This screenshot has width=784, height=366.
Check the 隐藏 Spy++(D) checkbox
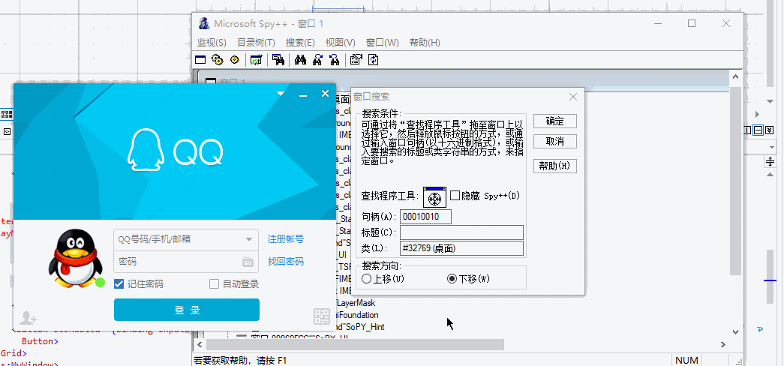click(455, 196)
